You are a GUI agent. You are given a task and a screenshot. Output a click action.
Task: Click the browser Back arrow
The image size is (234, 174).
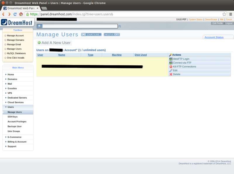pyautogui.click(x=4, y=14)
